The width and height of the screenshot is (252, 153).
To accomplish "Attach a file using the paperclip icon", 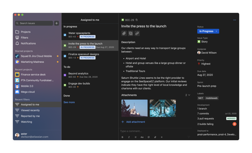I will click(124, 33).
